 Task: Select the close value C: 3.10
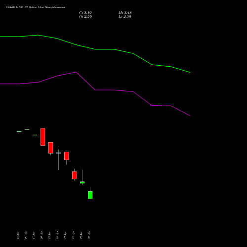coord(85,13)
